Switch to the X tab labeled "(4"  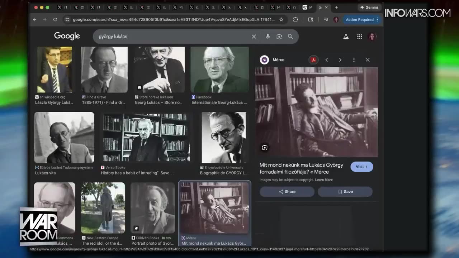coord(276,7)
